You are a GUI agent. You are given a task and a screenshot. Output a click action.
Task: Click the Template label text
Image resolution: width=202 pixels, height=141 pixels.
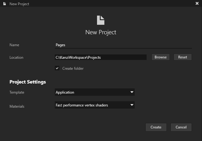click(17, 92)
